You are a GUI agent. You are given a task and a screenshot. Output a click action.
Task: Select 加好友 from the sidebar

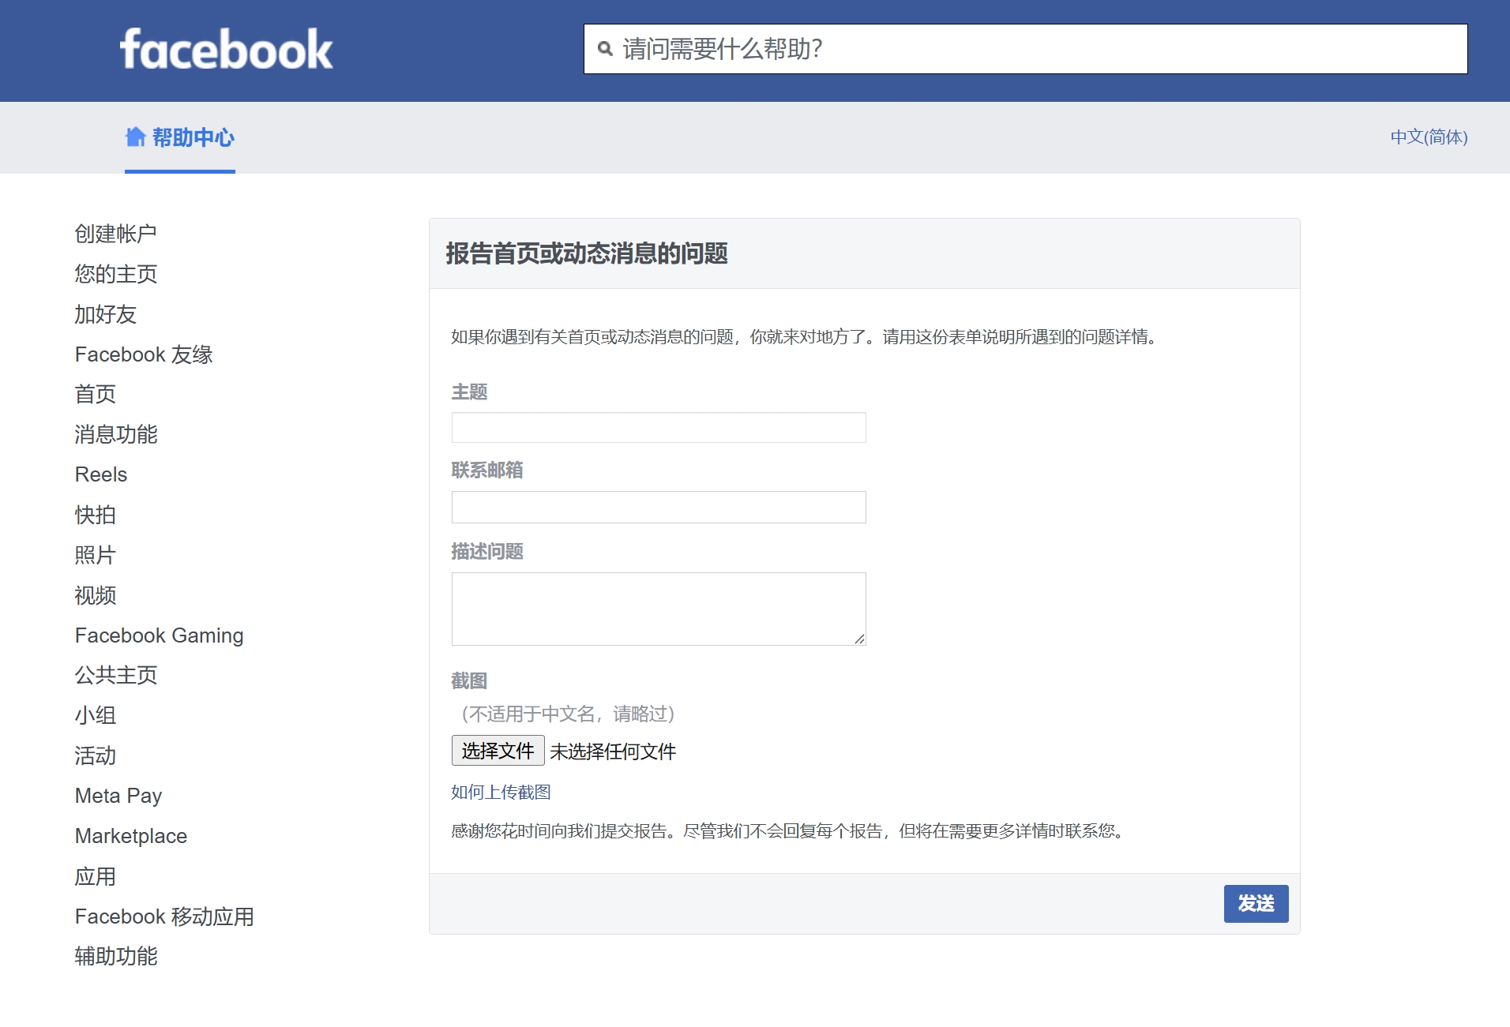coord(105,314)
